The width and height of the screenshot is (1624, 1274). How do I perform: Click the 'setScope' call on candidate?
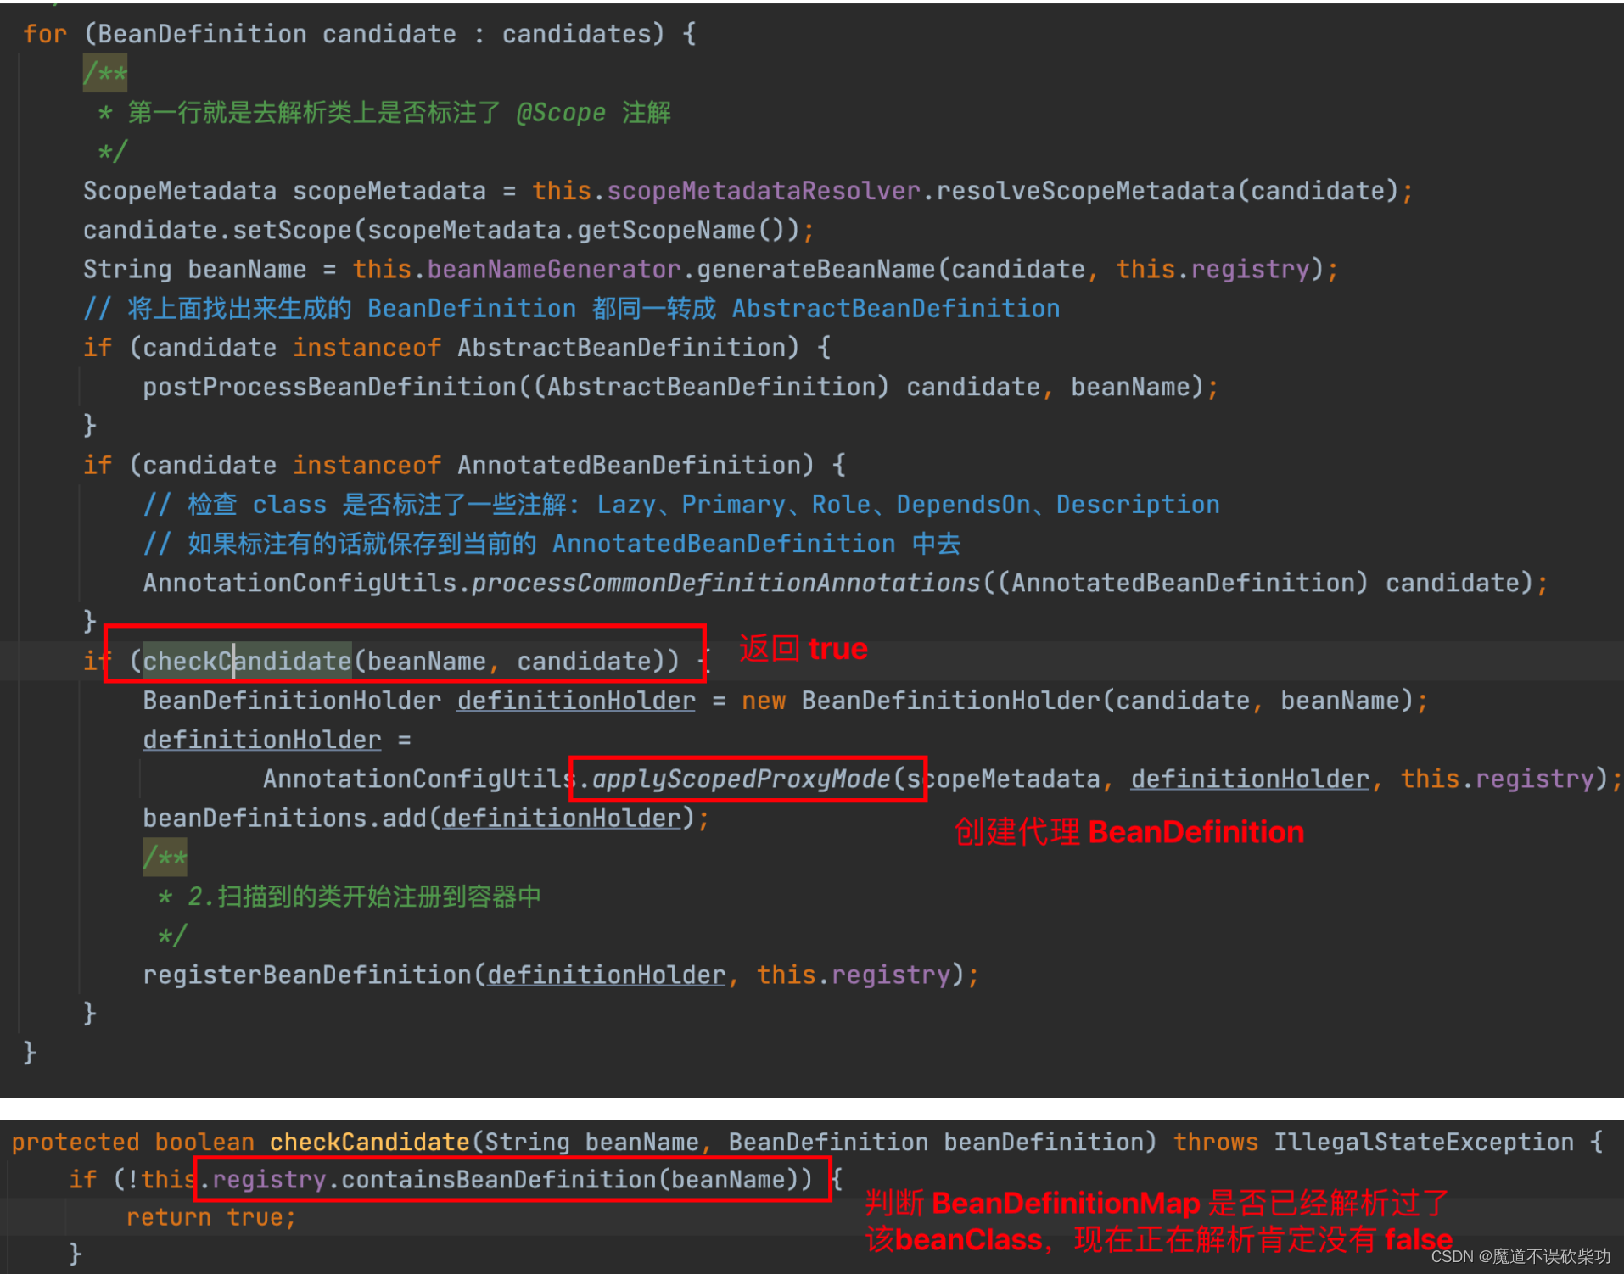(292, 230)
